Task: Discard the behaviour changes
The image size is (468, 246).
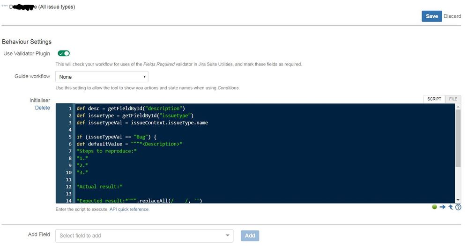Action: (452, 16)
